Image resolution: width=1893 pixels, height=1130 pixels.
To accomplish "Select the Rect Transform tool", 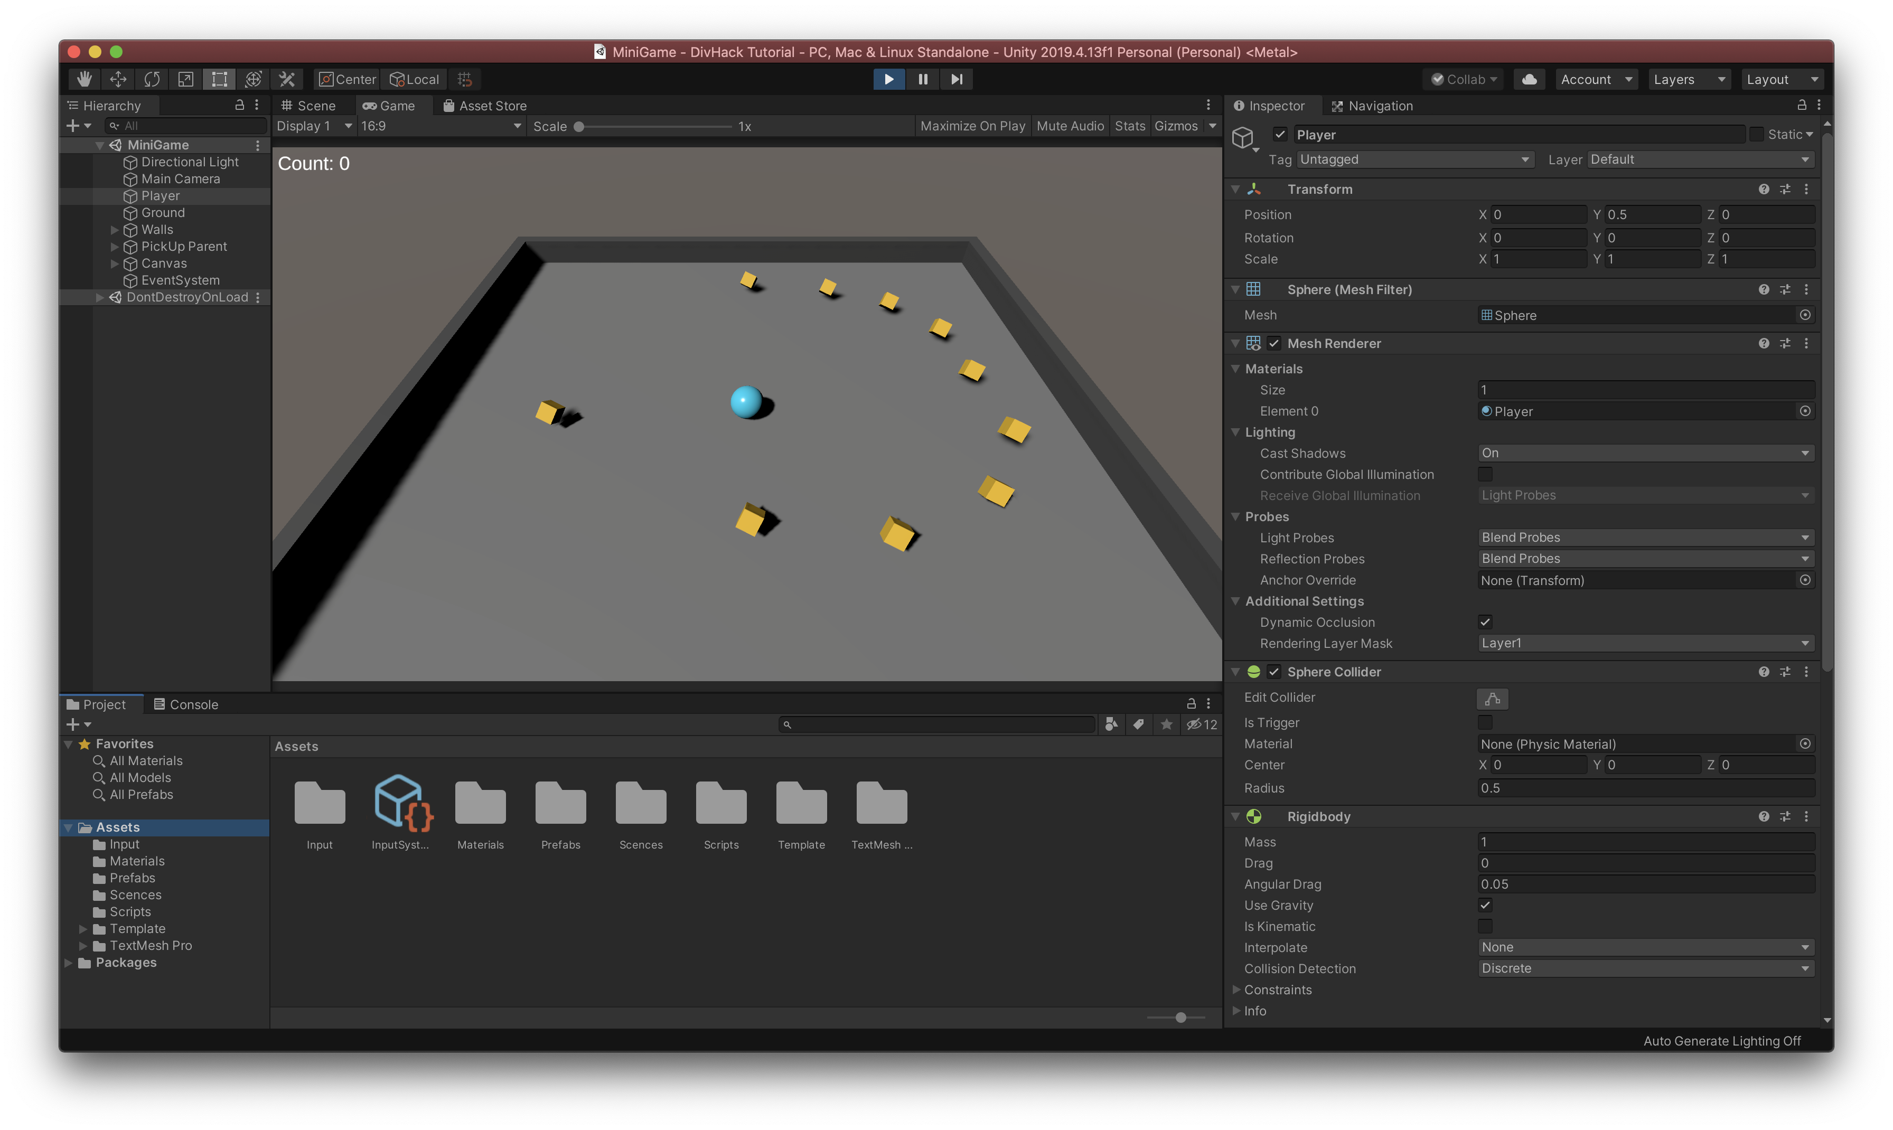I will click(219, 79).
